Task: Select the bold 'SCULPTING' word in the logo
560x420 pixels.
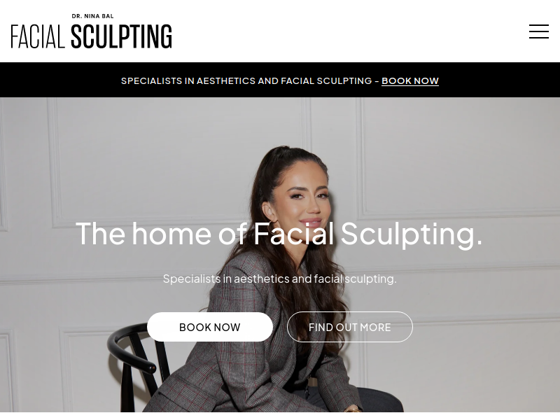Action: pos(121,36)
